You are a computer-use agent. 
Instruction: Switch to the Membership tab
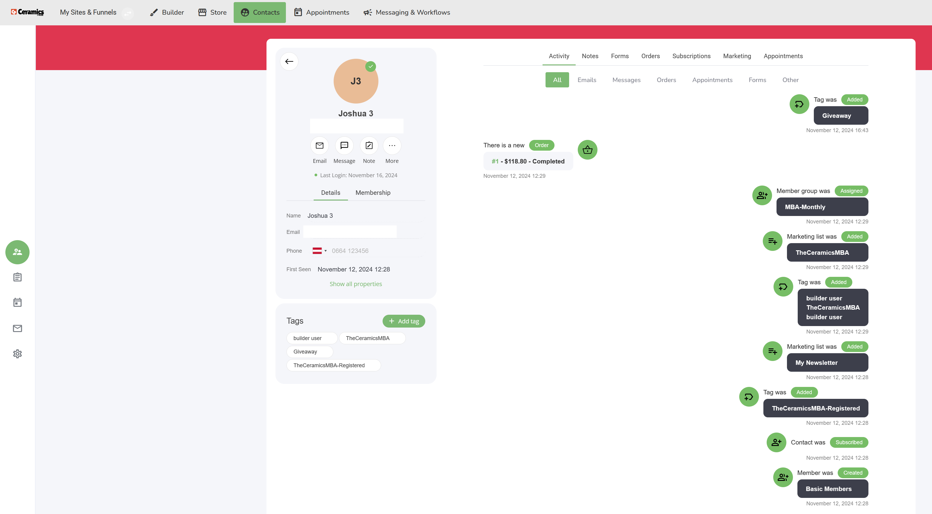(x=373, y=192)
